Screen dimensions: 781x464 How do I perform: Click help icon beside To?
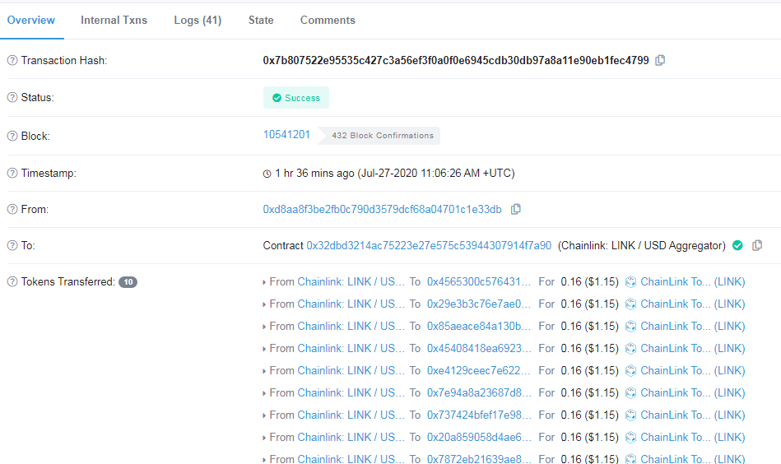[x=12, y=245]
